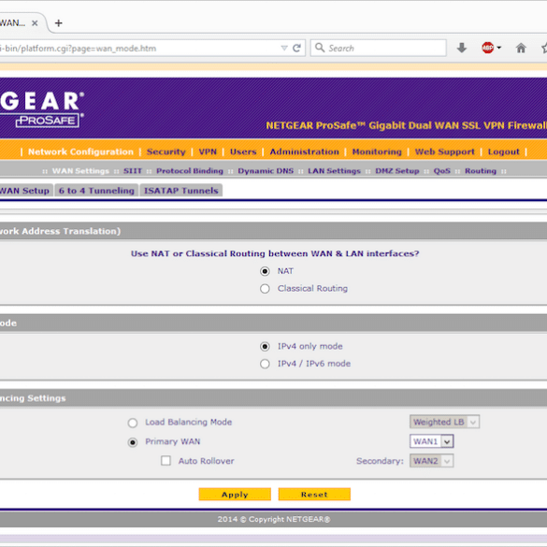Go to browser home page icon
547x547 pixels.
[x=521, y=48]
